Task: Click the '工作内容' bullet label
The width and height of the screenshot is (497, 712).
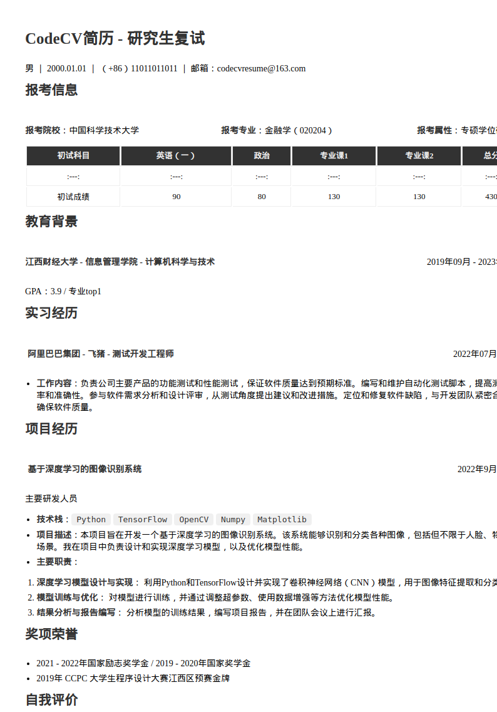Action: point(54,383)
